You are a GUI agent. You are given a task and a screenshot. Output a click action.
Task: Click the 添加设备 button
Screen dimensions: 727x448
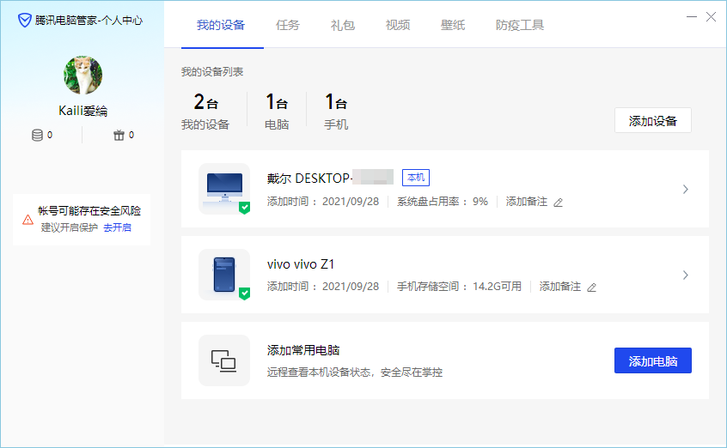[653, 120]
